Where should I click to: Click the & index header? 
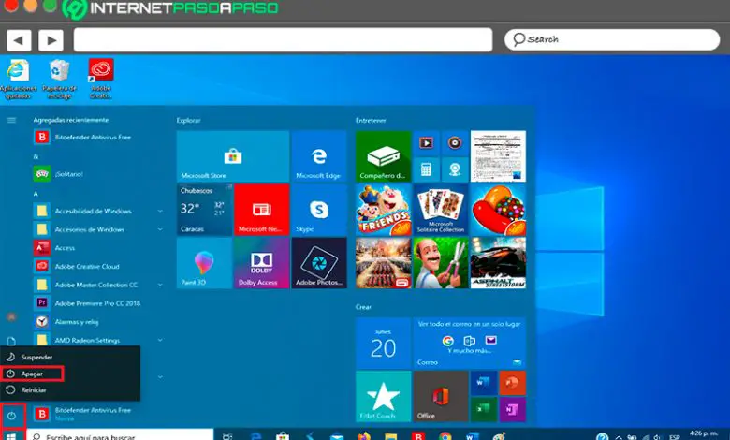tap(36, 156)
